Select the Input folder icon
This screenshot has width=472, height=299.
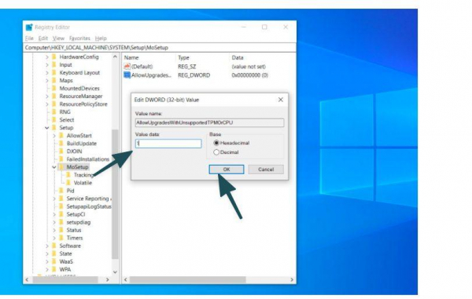54,65
